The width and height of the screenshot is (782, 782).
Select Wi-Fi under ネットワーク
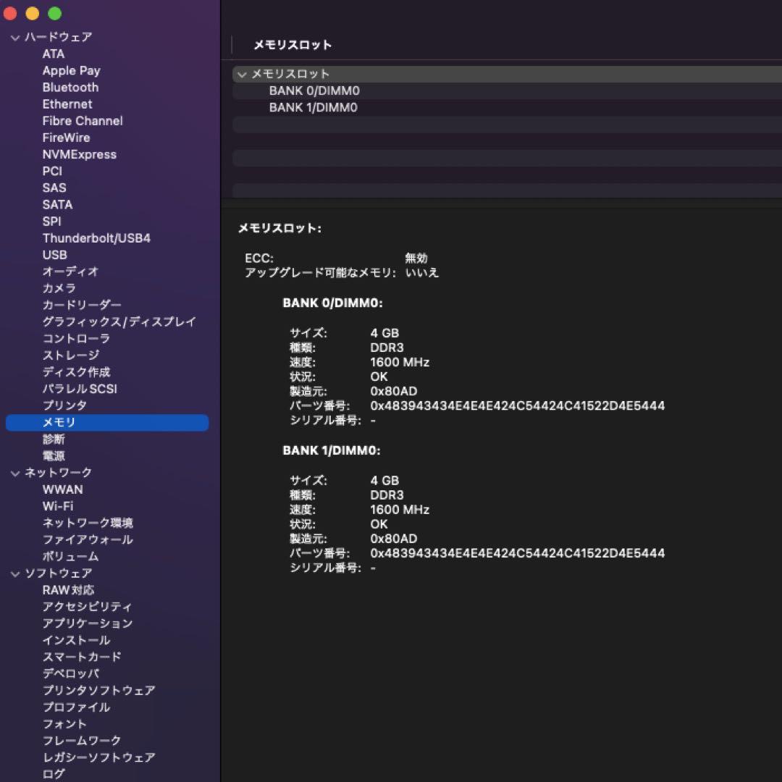[57, 505]
